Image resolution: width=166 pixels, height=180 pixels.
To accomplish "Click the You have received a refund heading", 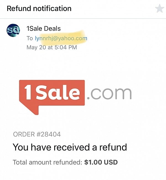I will click(x=70, y=147).
